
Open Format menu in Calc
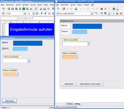pos(33,5)
